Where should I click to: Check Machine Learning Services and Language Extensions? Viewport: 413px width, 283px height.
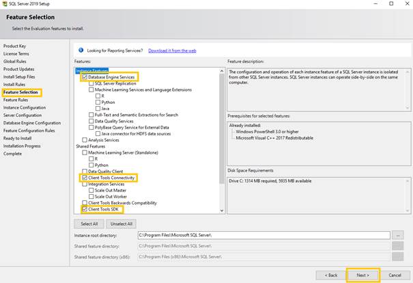click(91, 90)
